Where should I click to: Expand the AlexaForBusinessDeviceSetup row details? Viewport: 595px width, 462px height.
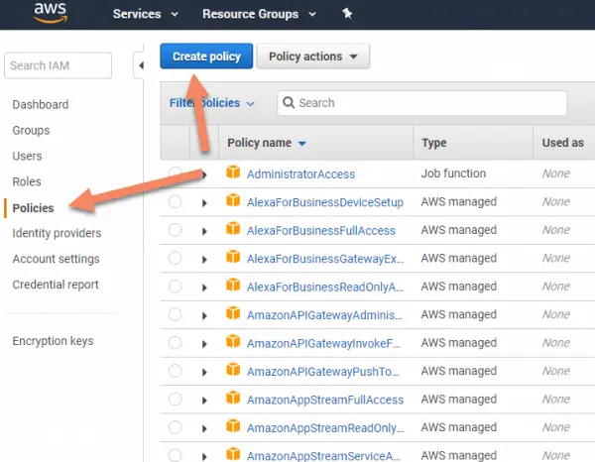204,203
